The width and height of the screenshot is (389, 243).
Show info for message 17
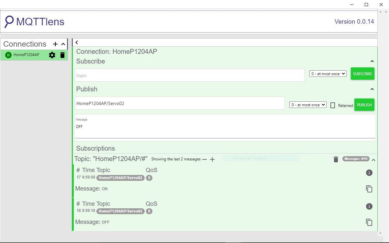pyautogui.click(x=369, y=173)
